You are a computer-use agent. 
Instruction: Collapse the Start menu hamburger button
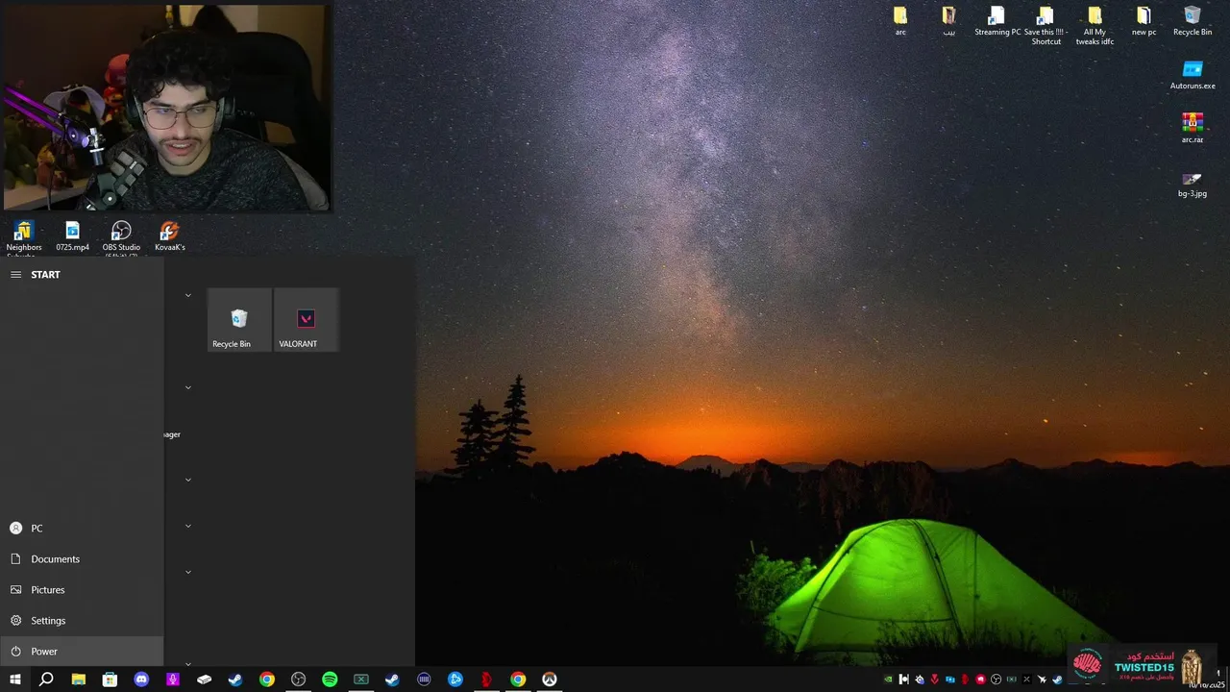coord(15,275)
